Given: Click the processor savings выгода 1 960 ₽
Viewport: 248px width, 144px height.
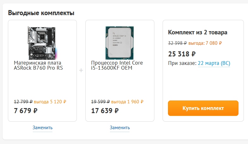Looking at the screenshot, I should coord(127,102).
